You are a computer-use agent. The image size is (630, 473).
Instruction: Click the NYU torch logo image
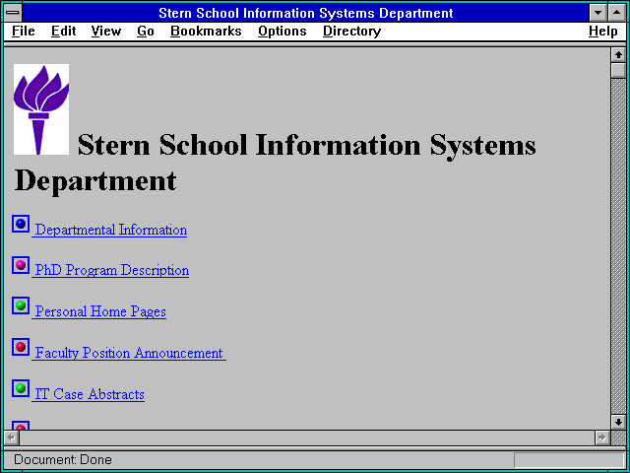click(x=41, y=109)
